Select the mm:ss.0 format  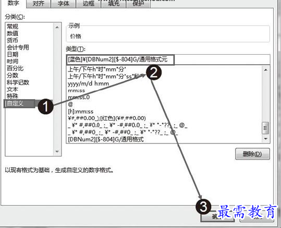coord(79,98)
